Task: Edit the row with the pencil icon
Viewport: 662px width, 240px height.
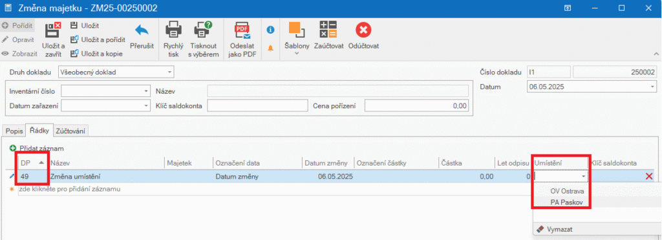Action: tap(12, 176)
